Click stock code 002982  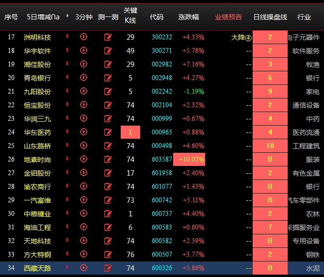point(162,65)
